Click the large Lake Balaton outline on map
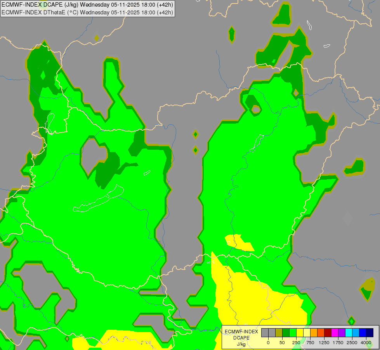The height and width of the screenshot is (350, 380). 98,198
